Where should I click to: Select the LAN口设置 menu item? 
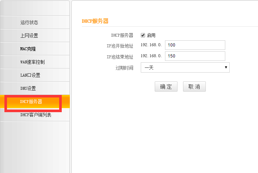35,75
